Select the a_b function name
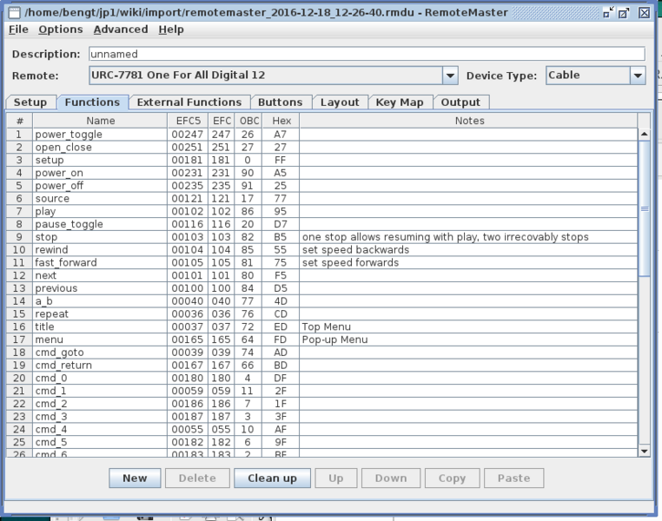This screenshot has height=521, width=662. (100, 301)
